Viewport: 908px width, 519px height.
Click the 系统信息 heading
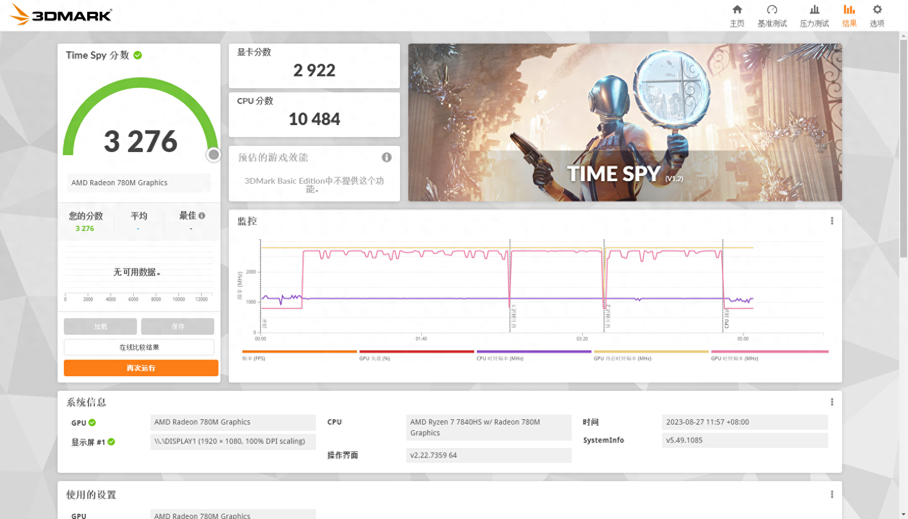pyautogui.click(x=86, y=402)
